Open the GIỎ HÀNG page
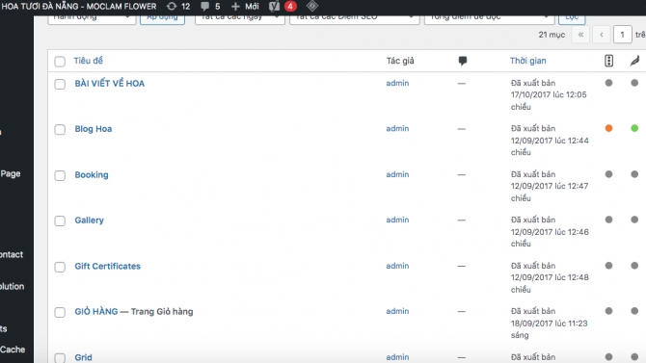The height and width of the screenshot is (363, 646). (x=96, y=312)
